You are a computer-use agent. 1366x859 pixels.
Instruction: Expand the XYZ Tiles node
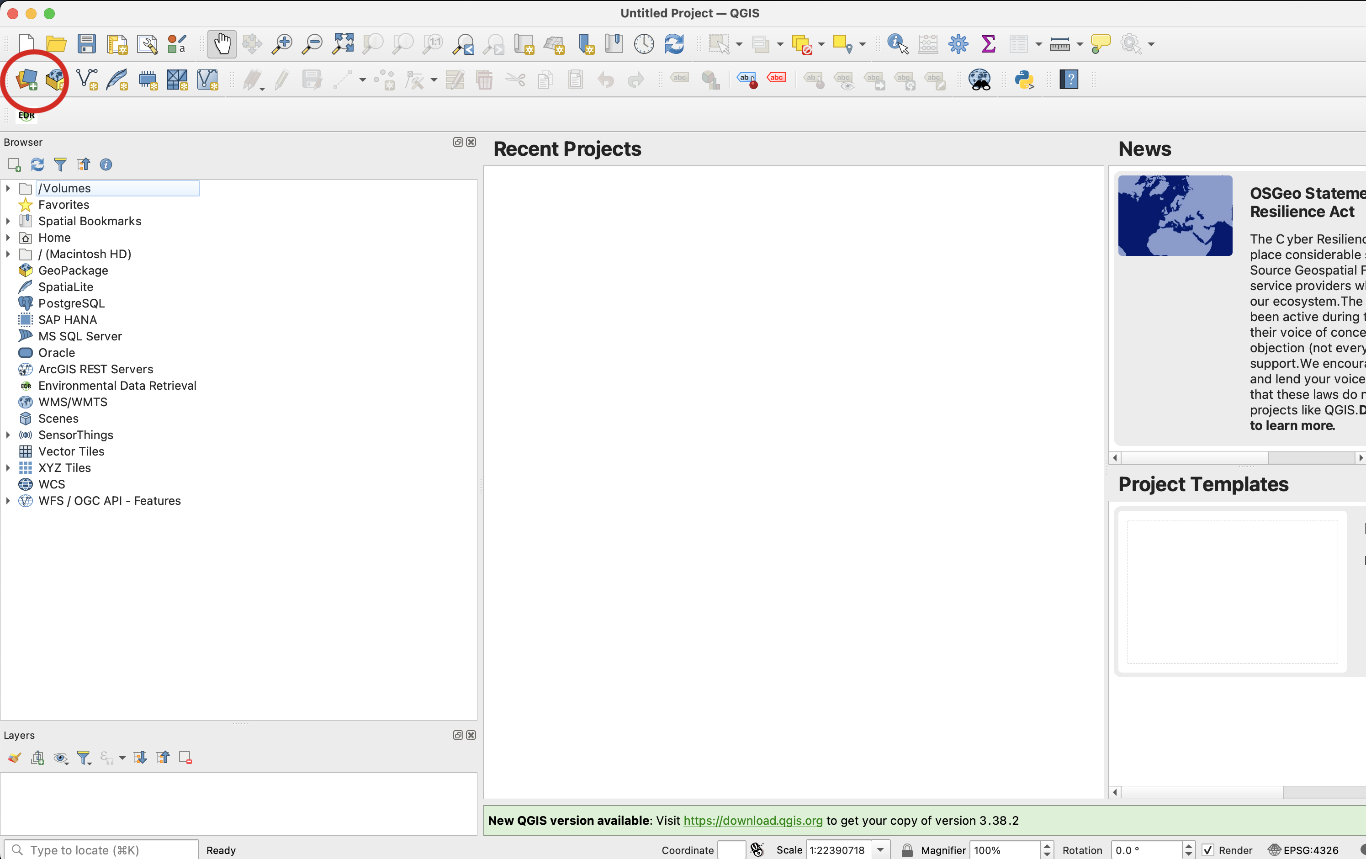(8, 467)
